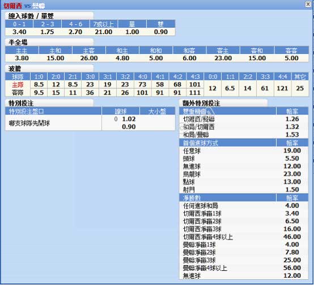Choose away team 3:2 score odds 26
314x285 pixels.
(x=125, y=93)
